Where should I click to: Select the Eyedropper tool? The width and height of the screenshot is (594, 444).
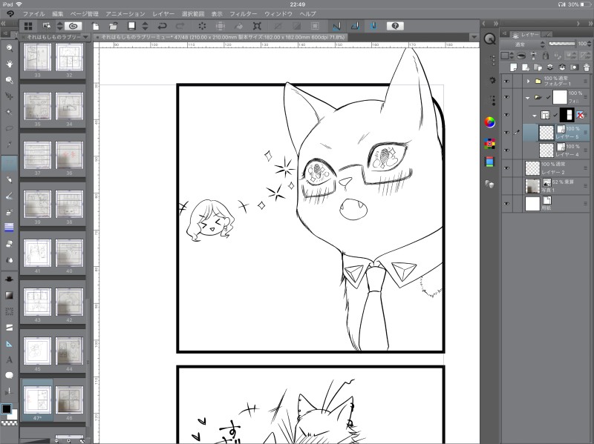(10, 144)
